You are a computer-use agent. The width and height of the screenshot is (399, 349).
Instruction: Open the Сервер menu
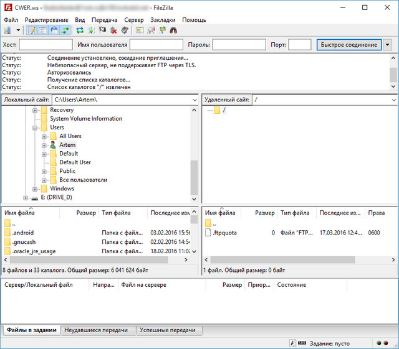[x=133, y=20]
